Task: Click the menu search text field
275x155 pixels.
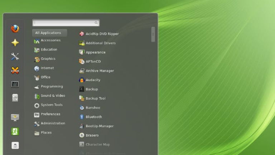Action: (x=66, y=23)
